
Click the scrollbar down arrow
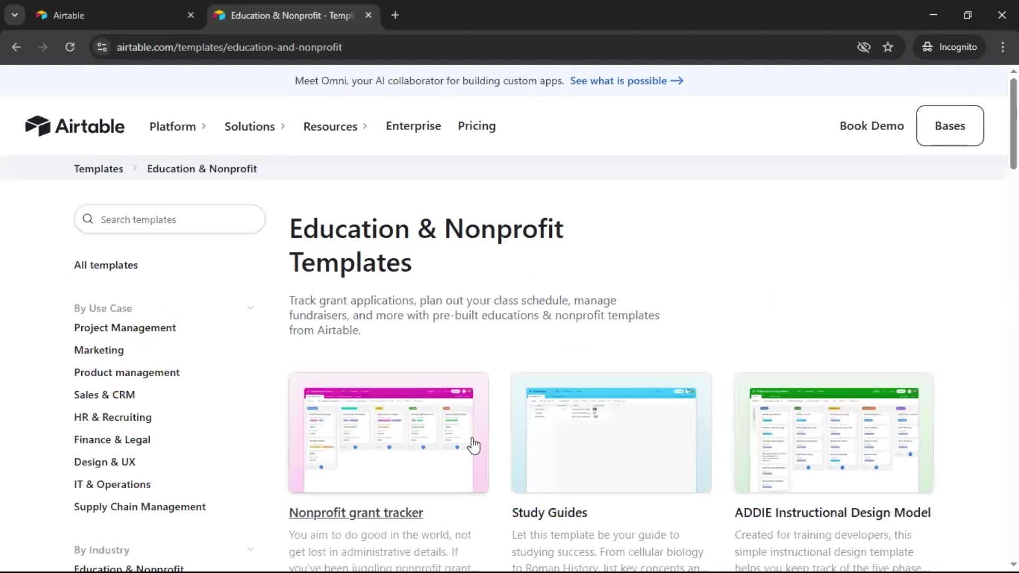tap(1013, 565)
